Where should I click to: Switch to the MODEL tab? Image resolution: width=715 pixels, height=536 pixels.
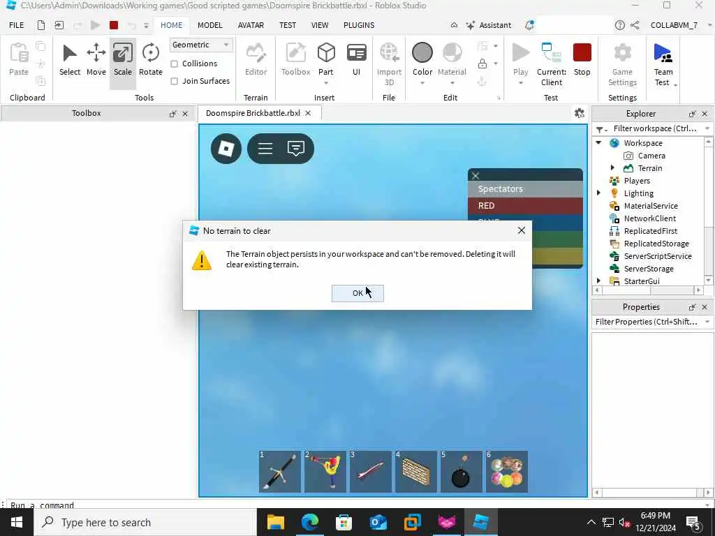pos(209,25)
